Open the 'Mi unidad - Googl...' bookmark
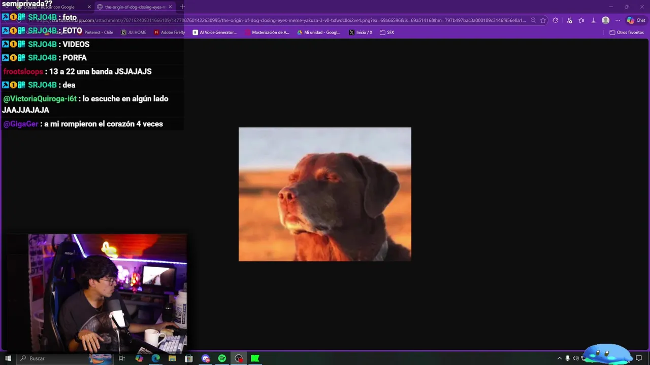Image resolution: width=650 pixels, height=365 pixels. (x=319, y=32)
